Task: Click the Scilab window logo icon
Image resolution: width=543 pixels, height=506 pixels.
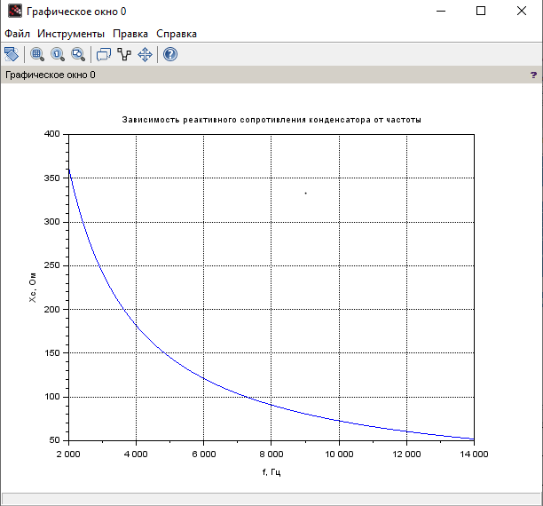Action: point(15,11)
